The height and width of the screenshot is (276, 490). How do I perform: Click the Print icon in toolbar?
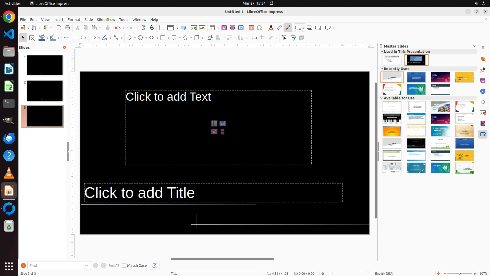click(x=67, y=28)
